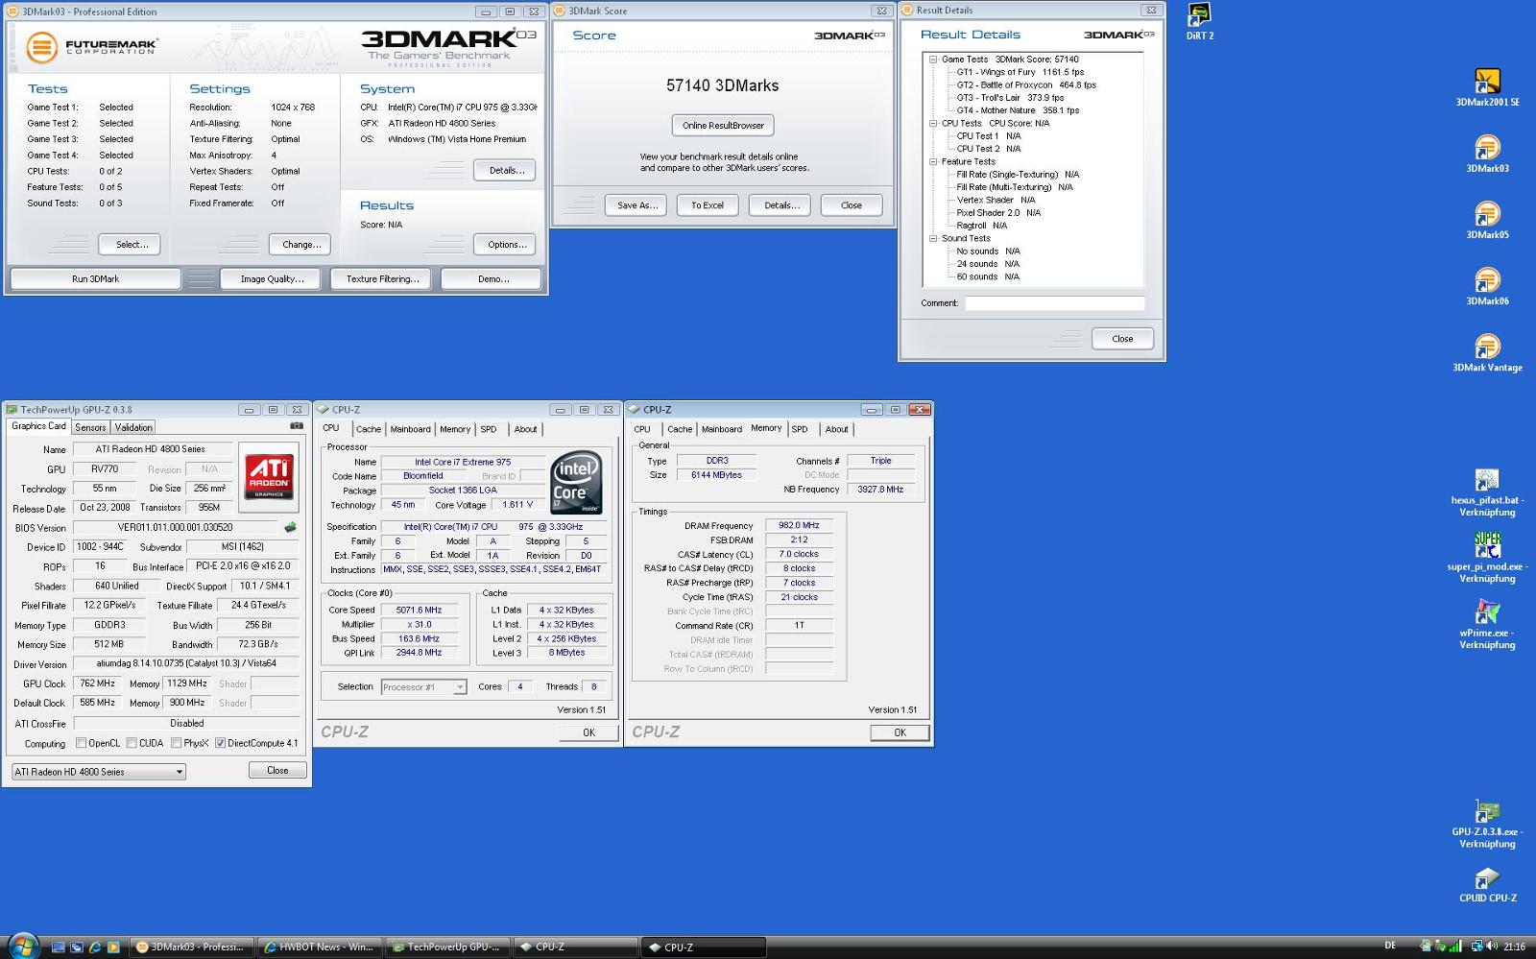Click the Change... button under Settings
The width and height of the screenshot is (1536, 959).
coord(301,245)
